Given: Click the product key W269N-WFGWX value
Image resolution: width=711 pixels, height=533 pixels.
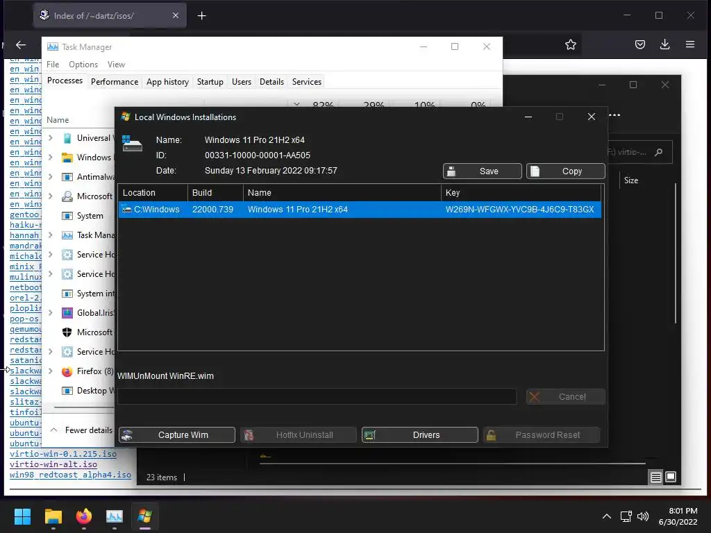Looking at the screenshot, I should click(x=519, y=210).
